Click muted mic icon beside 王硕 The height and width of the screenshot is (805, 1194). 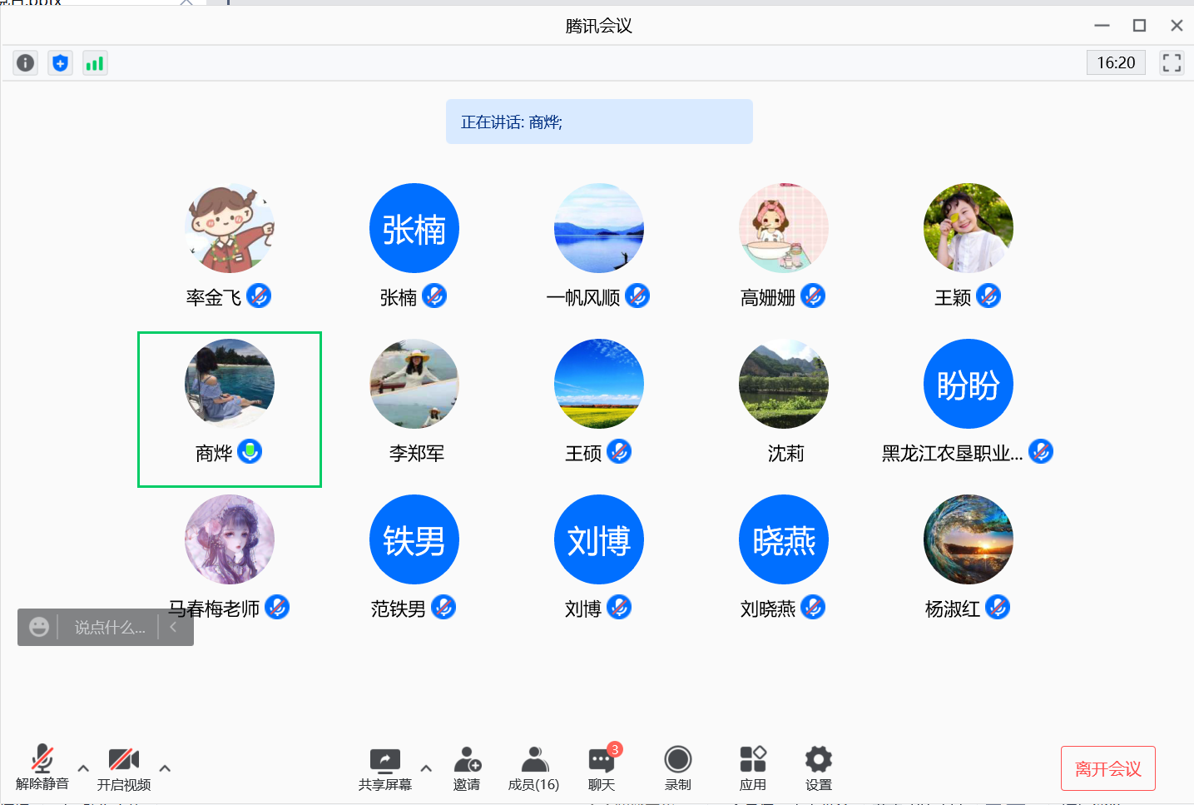619,451
